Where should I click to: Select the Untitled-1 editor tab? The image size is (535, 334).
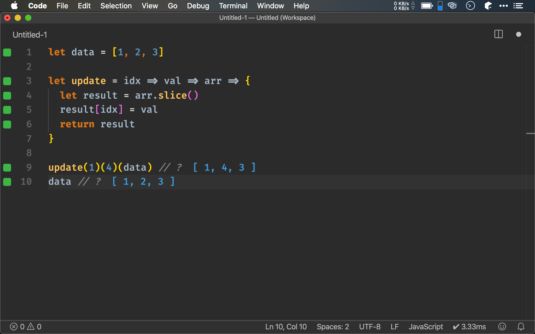[30, 35]
